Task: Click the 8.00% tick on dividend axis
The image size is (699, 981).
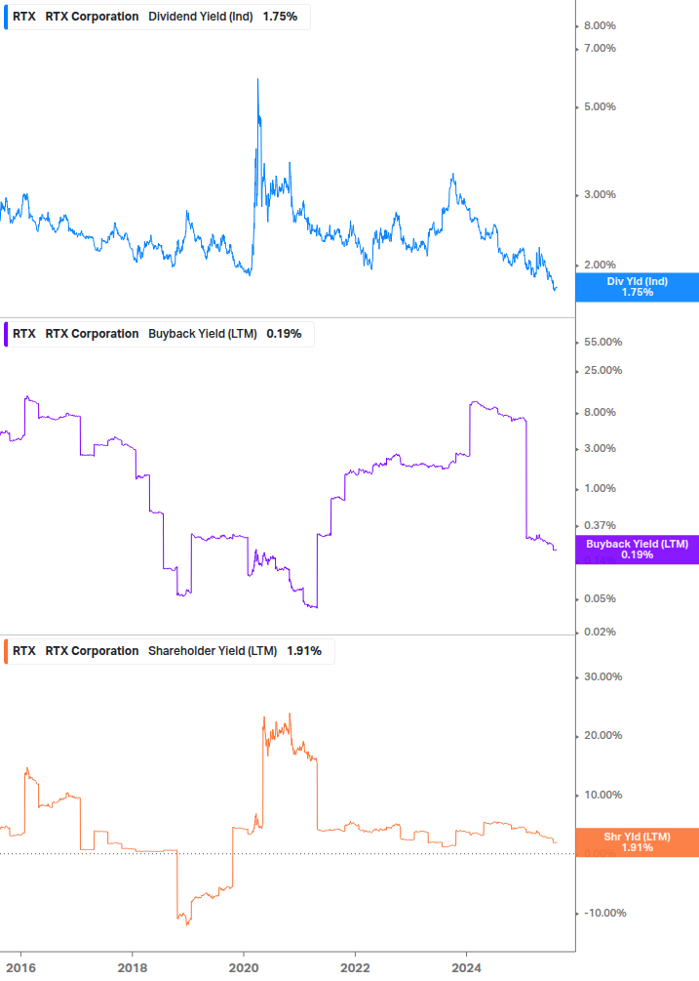Action: pyautogui.click(x=600, y=25)
